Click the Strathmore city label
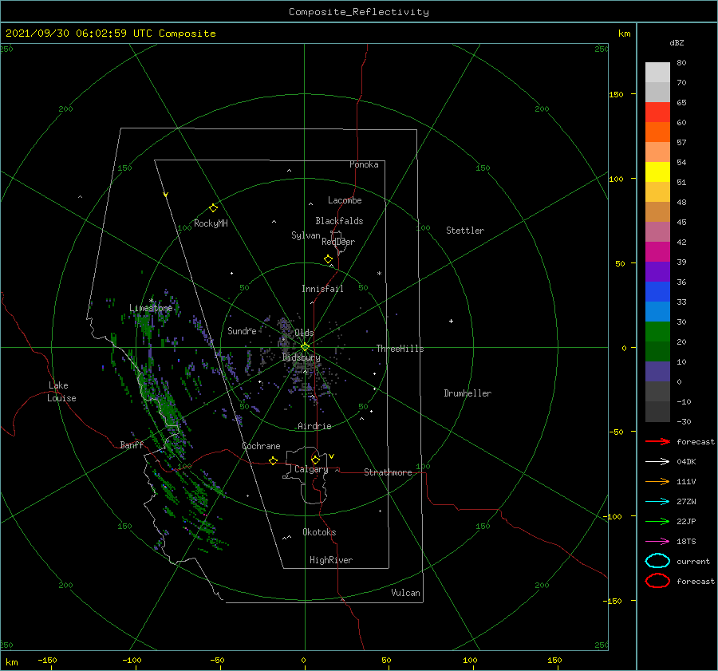Viewport: 718px width, 671px height. [x=388, y=472]
